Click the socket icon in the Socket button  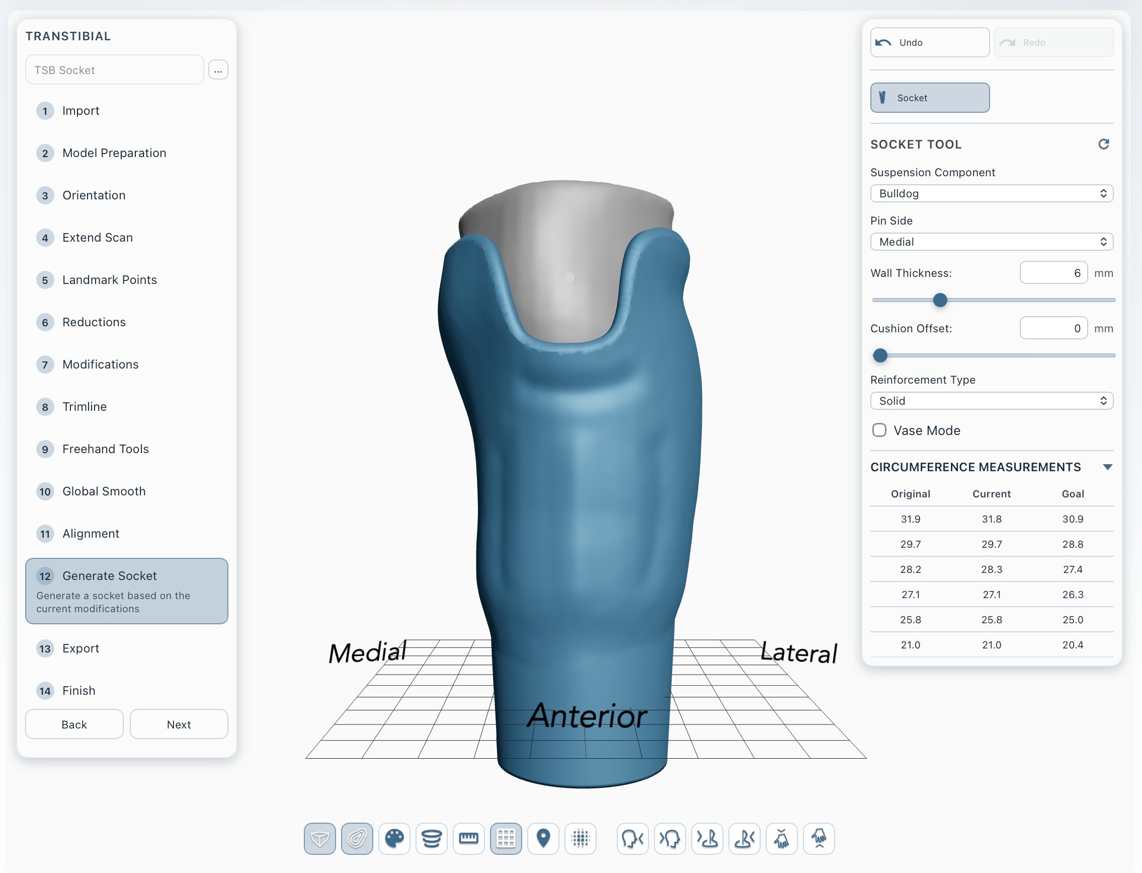click(x=882, y=97)
